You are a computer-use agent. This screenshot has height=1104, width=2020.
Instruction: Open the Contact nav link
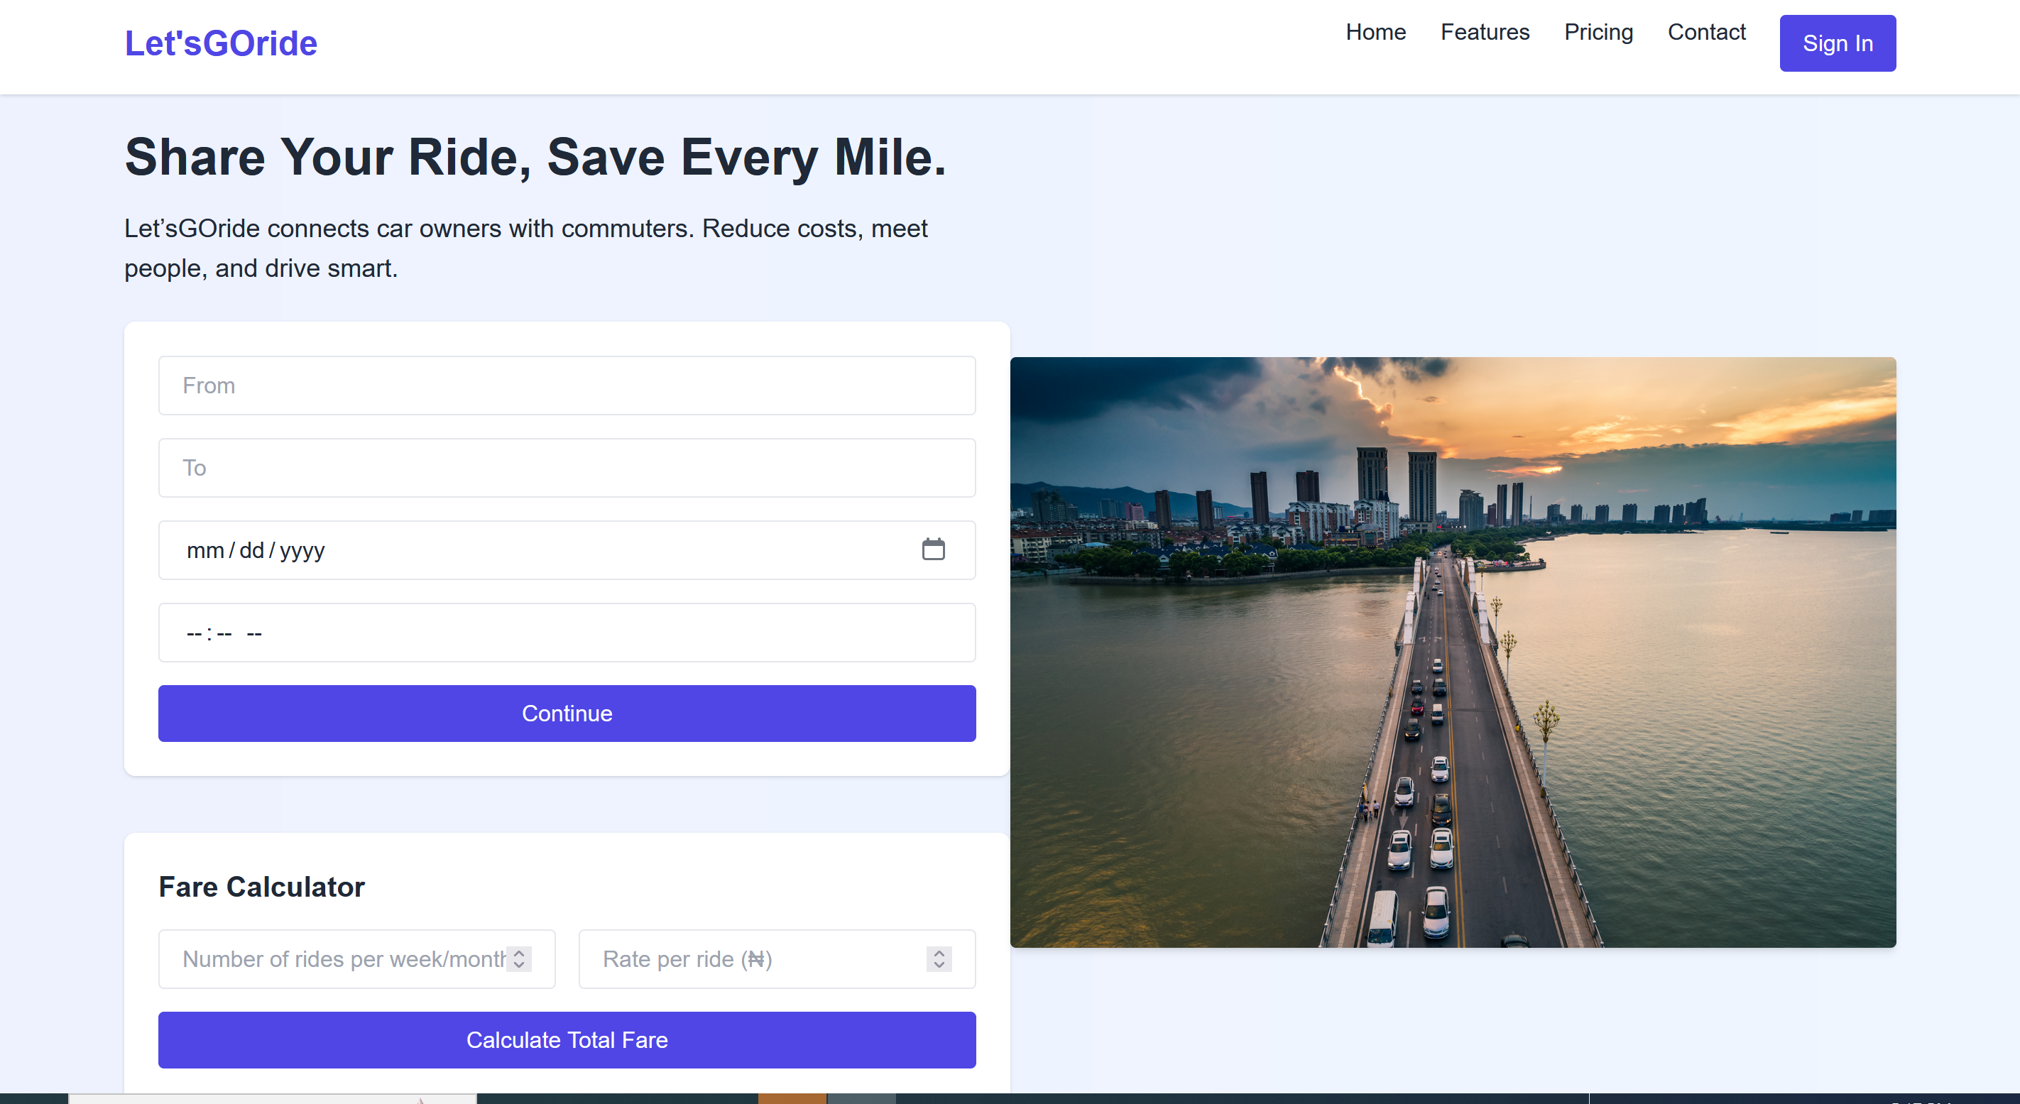(1706, 32)
